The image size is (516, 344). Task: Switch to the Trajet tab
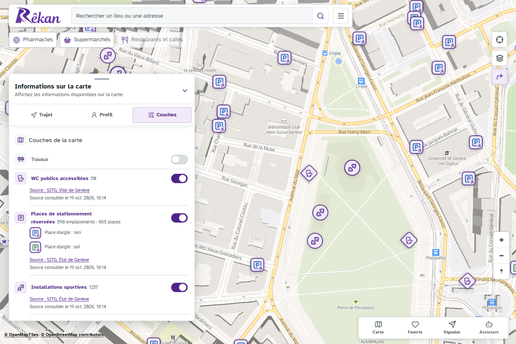click(x=41, y=115)
